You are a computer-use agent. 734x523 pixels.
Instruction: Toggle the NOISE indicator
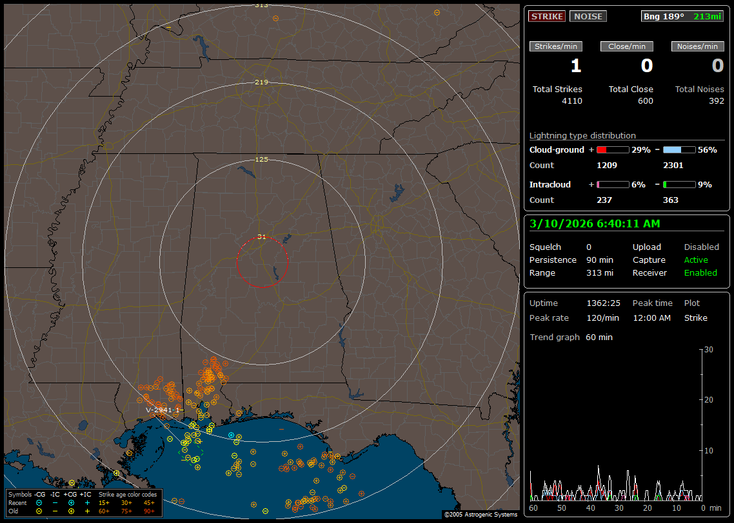pos(588,16)
